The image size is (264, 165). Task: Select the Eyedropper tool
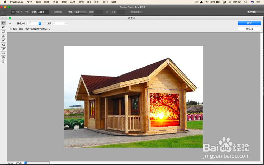click(x=3, y=49)
